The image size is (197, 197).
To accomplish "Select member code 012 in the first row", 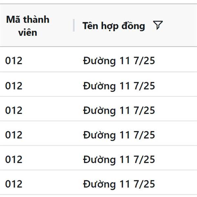I will (x=14, y=61).
